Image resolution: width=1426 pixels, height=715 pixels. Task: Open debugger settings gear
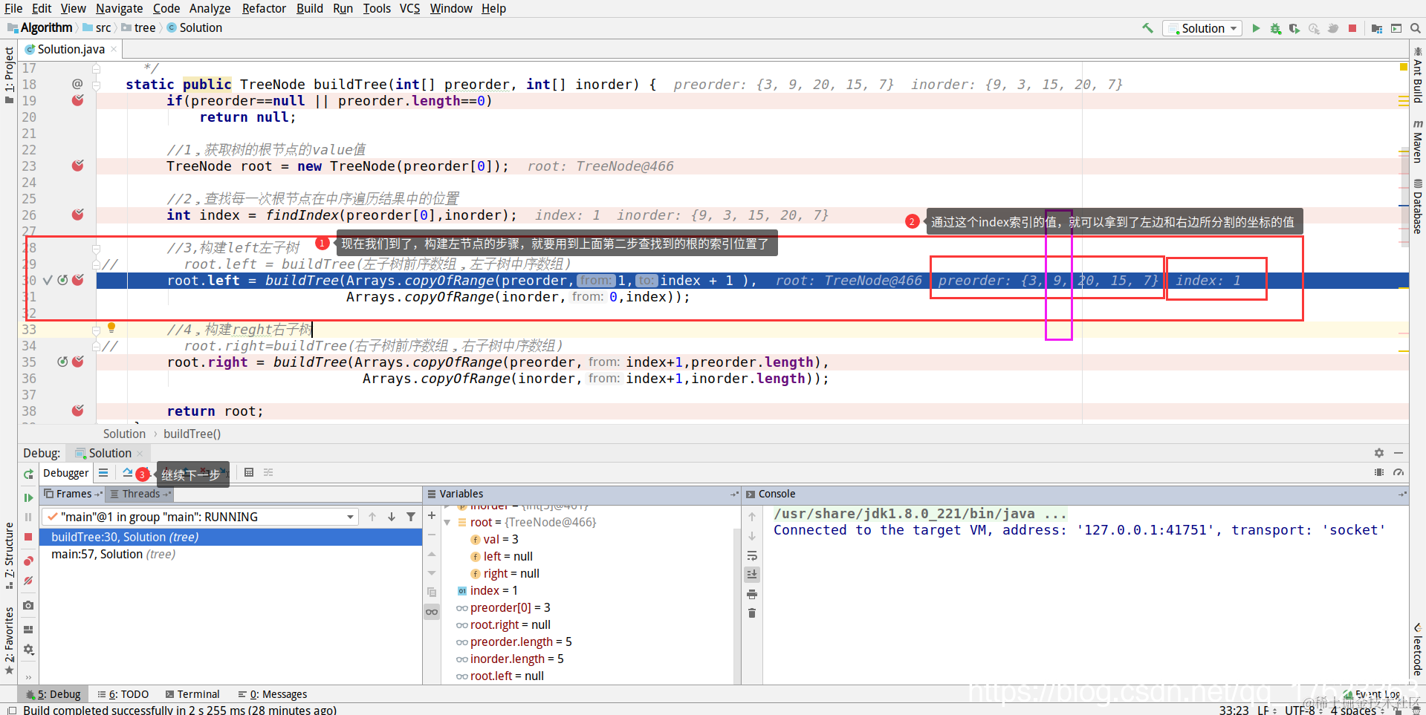pyautogui.click(x=28, y=650)
